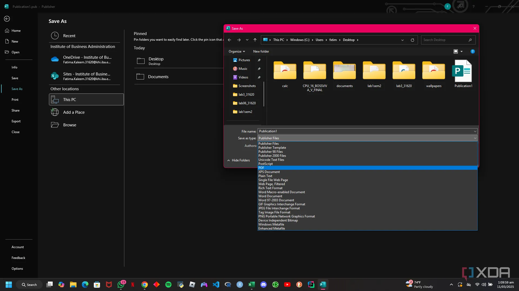The height and width of the screenshot is (291, 519).
Task: Refresh the Desktop folder view
Action: coord(412,40)
